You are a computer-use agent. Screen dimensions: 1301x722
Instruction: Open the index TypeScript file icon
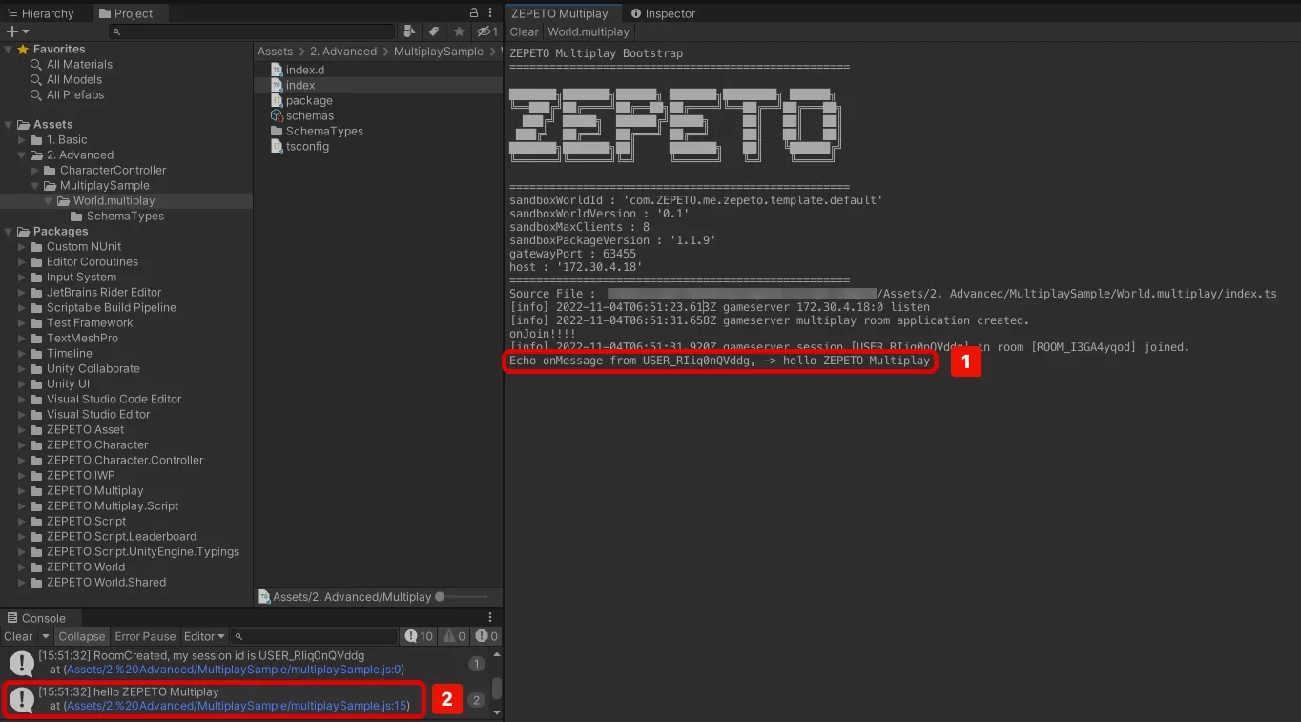click(x=277, y=85)
